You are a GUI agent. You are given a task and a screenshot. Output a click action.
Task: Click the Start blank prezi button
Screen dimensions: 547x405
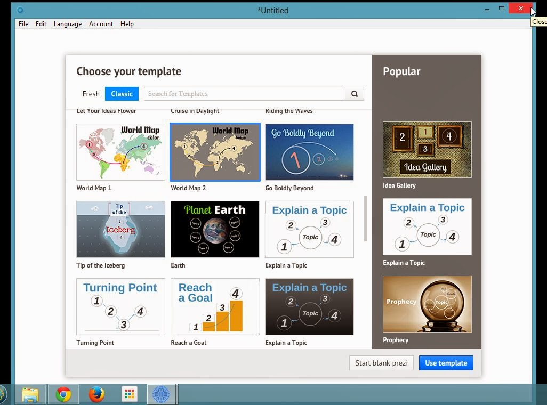[x=381, y=363]
